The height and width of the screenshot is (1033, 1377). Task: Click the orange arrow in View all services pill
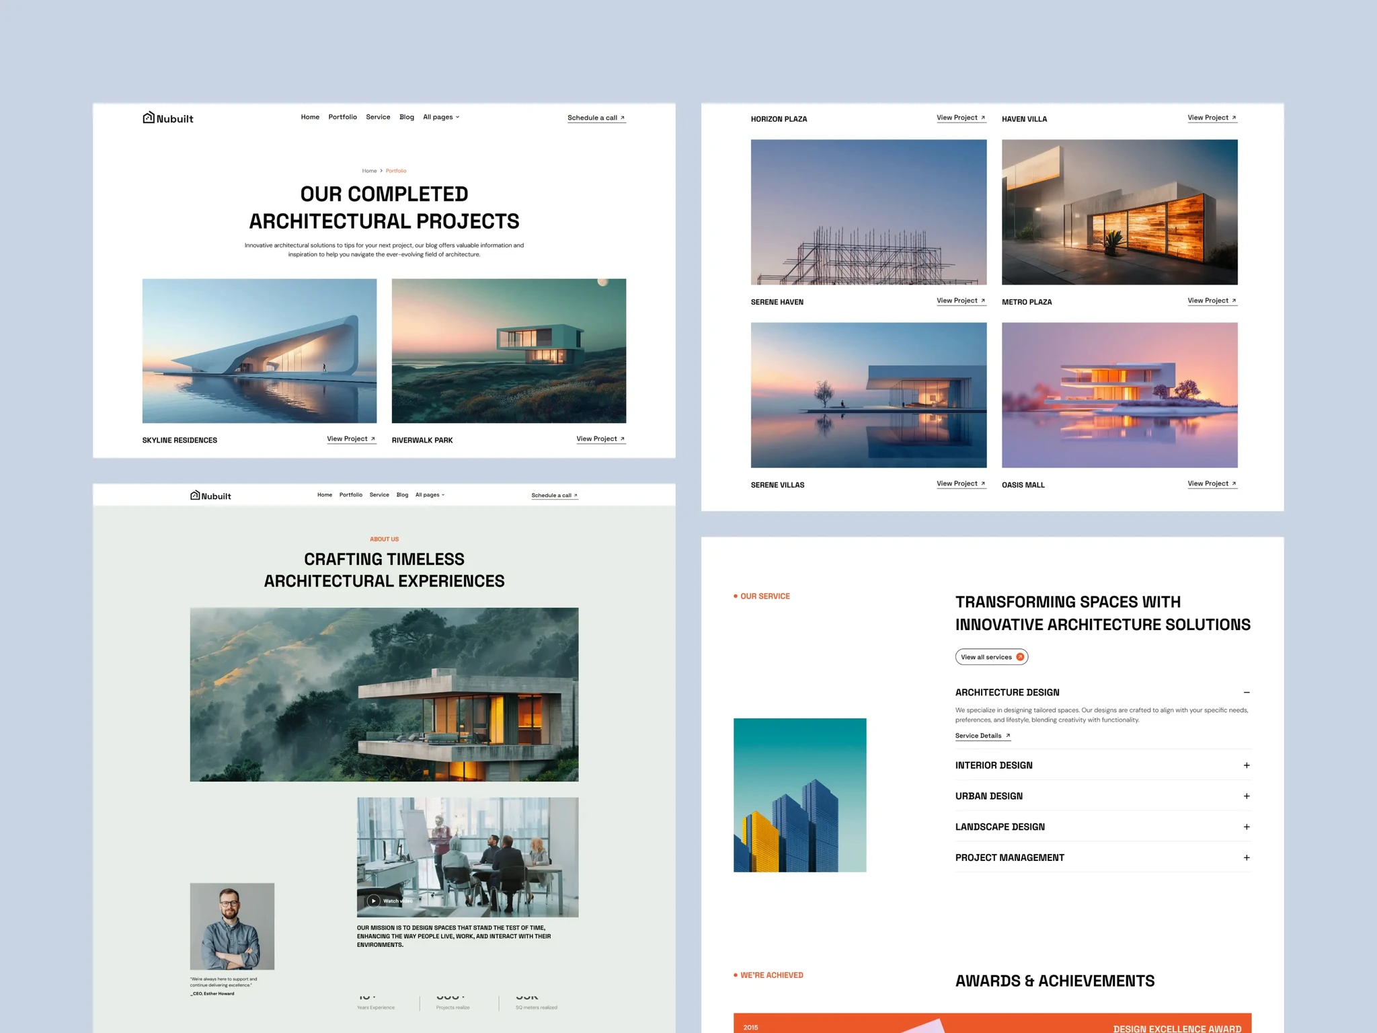[x=1021, y=656]
